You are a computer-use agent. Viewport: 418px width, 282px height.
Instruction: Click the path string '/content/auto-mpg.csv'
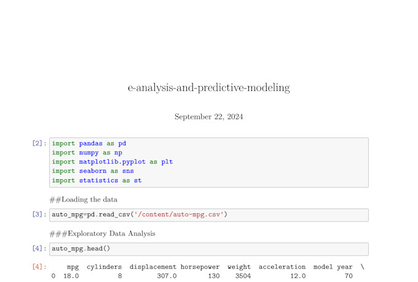point(179,214)
